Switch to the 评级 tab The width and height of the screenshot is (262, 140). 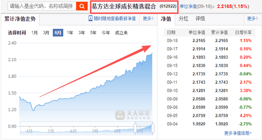click(200, 18)
